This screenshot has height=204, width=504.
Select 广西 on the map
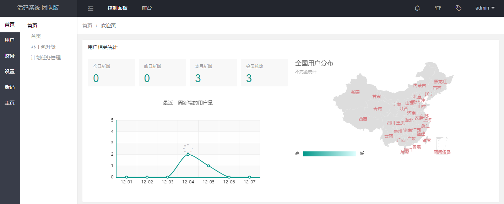[401, 140]
